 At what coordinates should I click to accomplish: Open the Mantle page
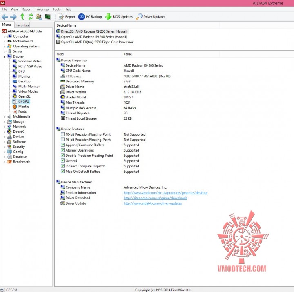[23, 107]
